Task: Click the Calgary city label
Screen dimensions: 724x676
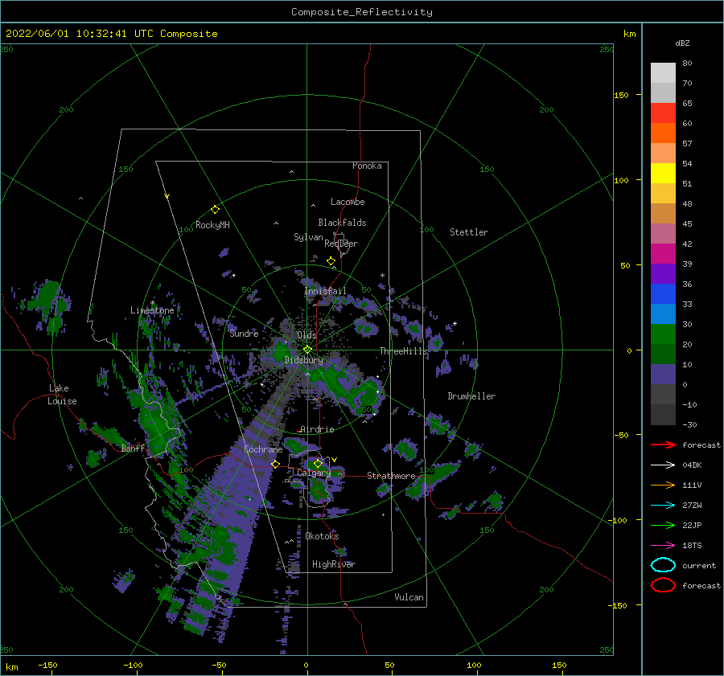Action: pos(314,473)
